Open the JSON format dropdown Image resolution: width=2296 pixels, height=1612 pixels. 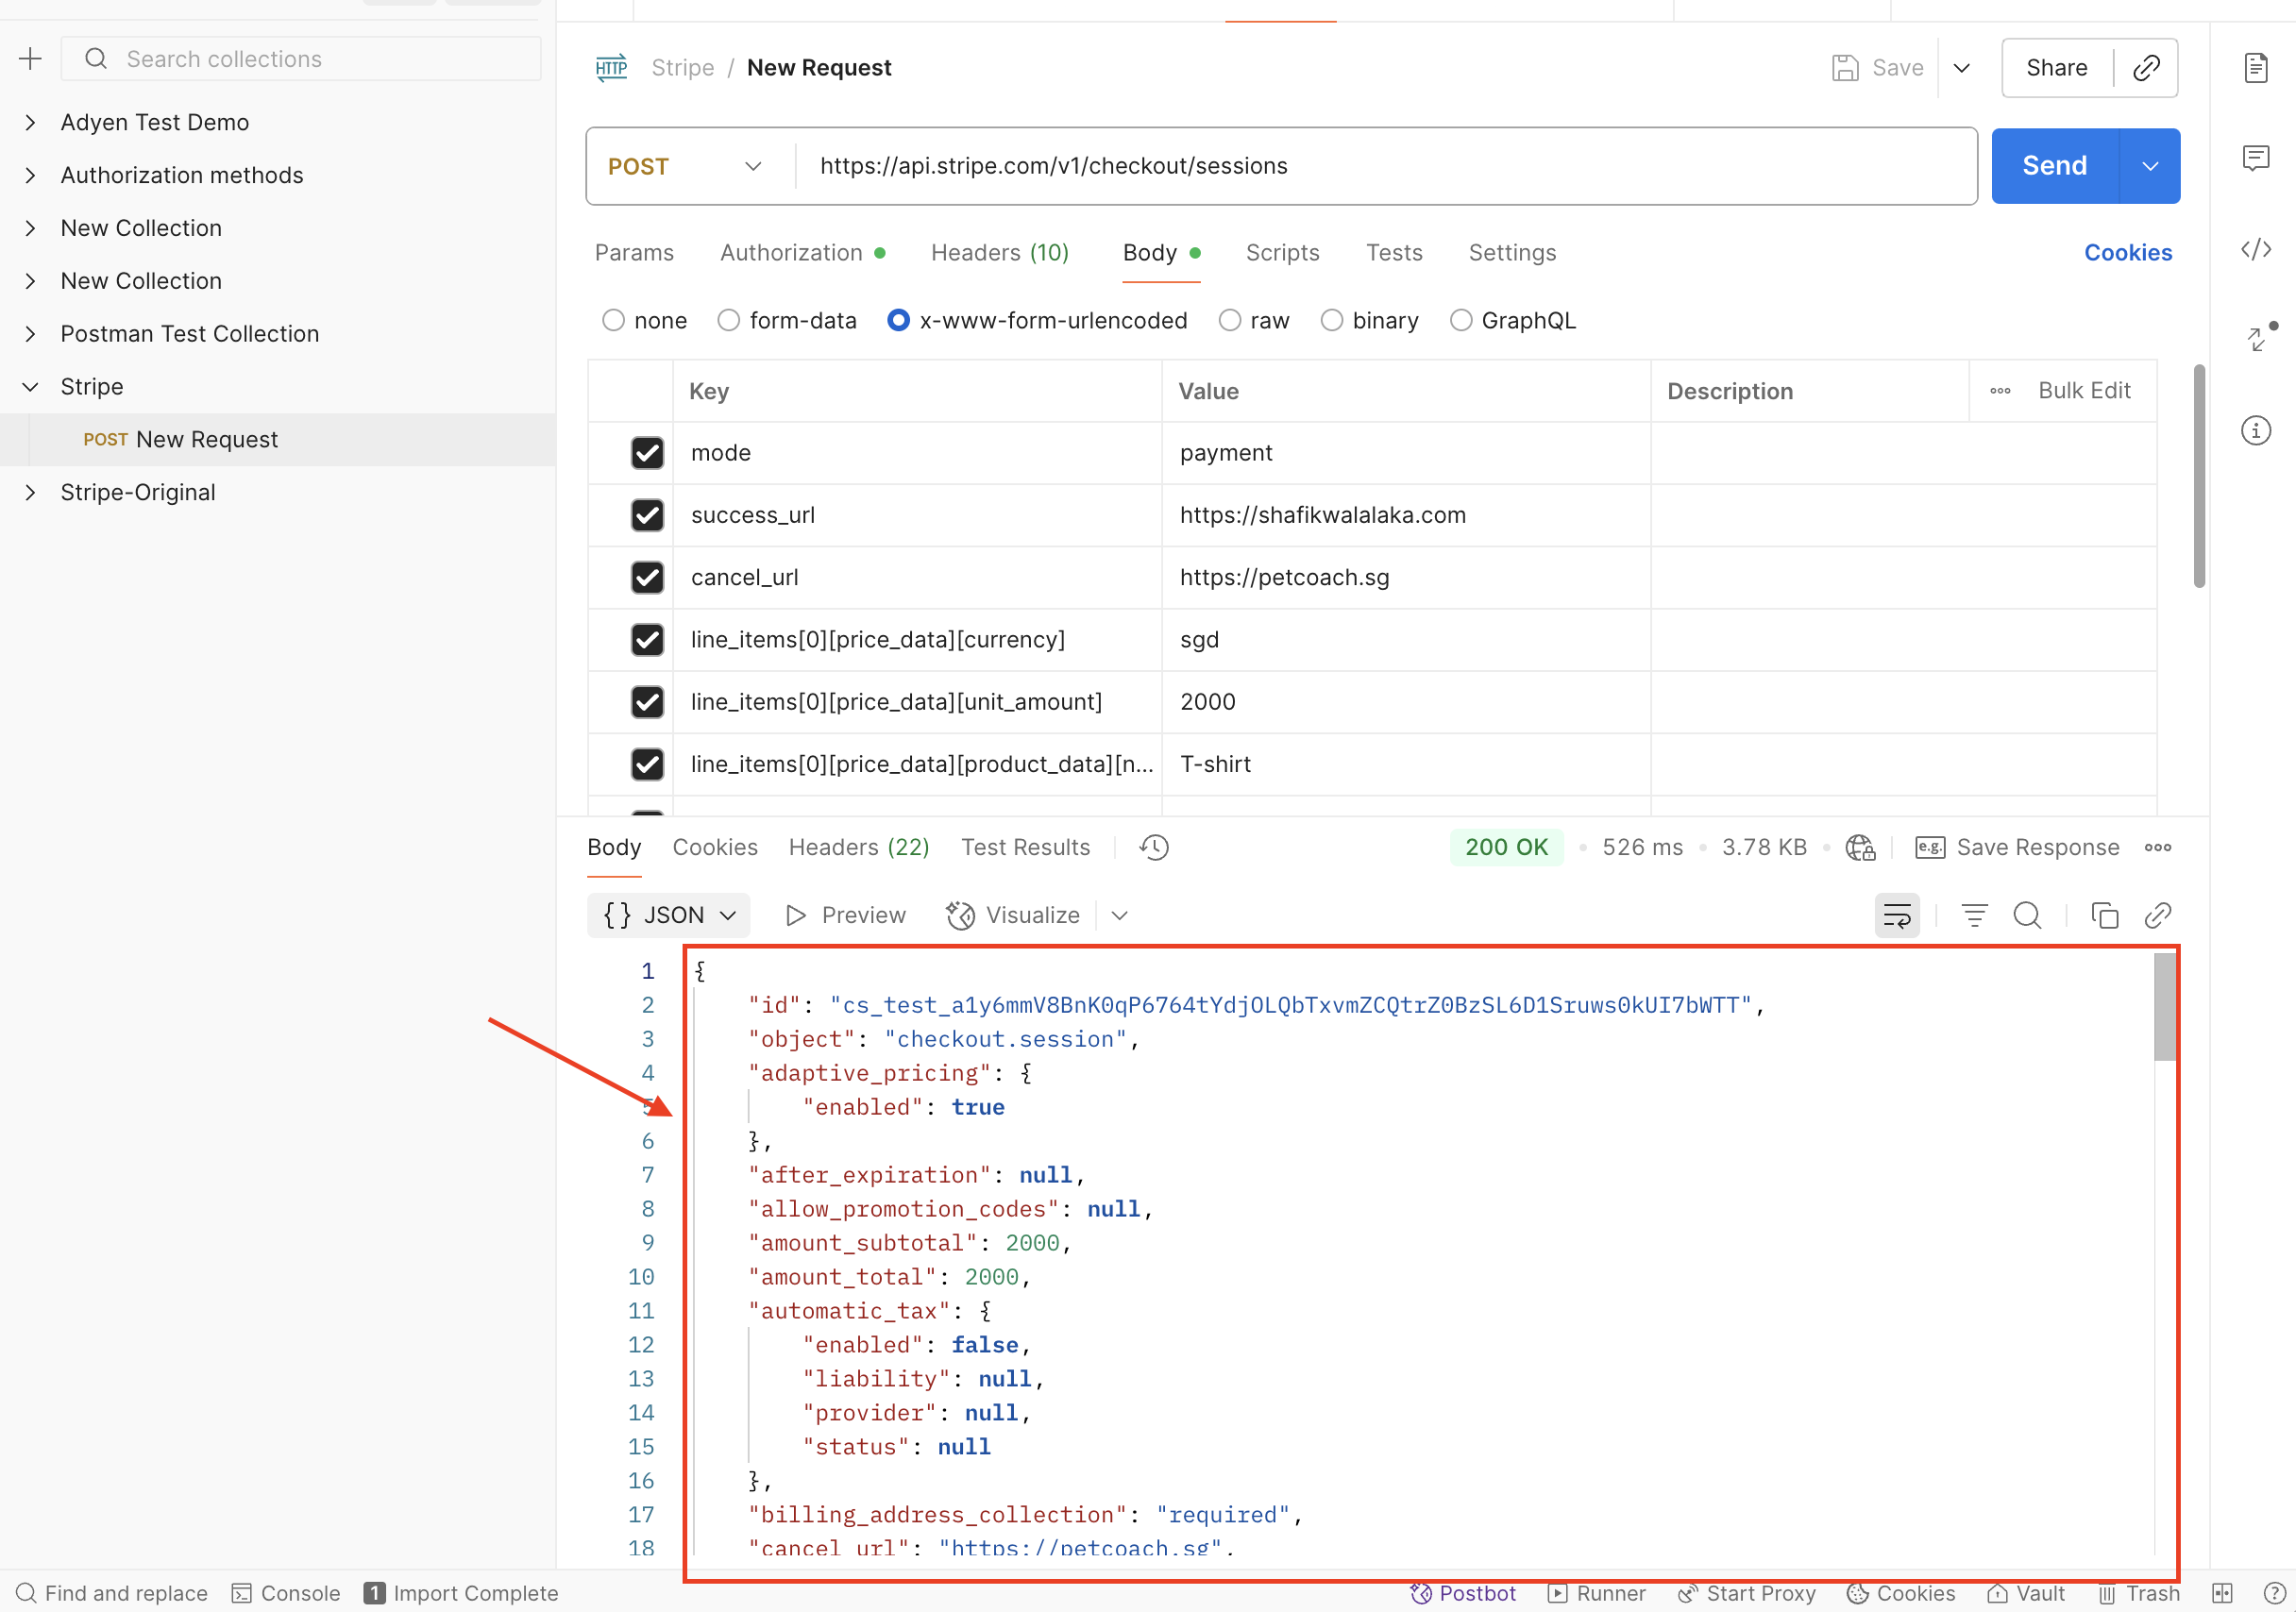[x=669, y=915]
